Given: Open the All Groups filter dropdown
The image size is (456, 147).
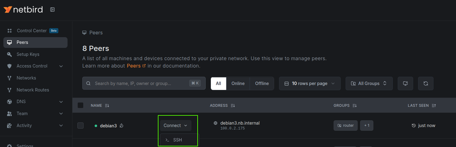Looking at the screenshot, I should click(369, 83).
